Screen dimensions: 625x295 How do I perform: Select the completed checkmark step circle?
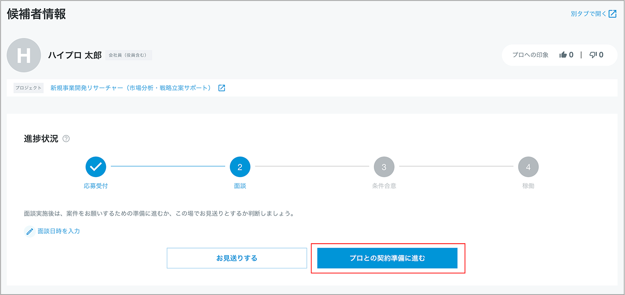tap(96, 167)
